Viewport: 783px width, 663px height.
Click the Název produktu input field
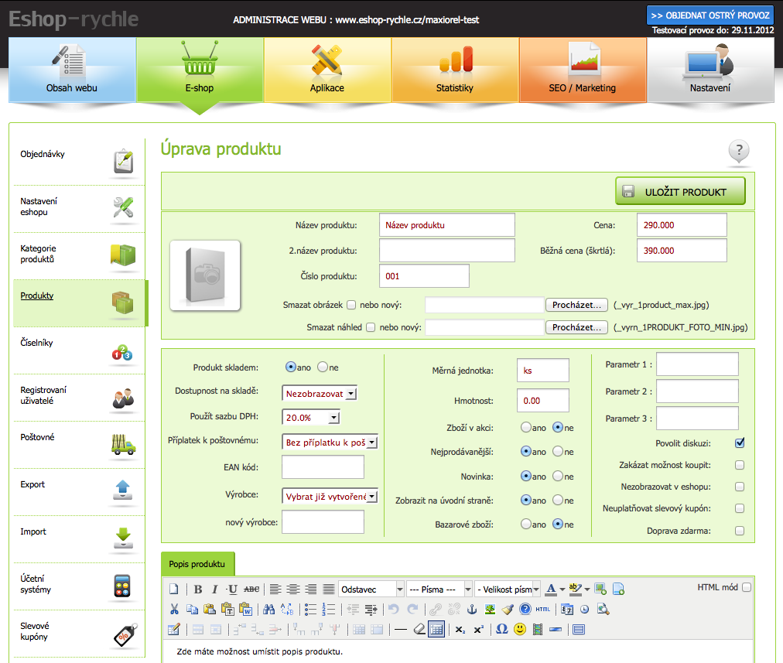[447, 225]
